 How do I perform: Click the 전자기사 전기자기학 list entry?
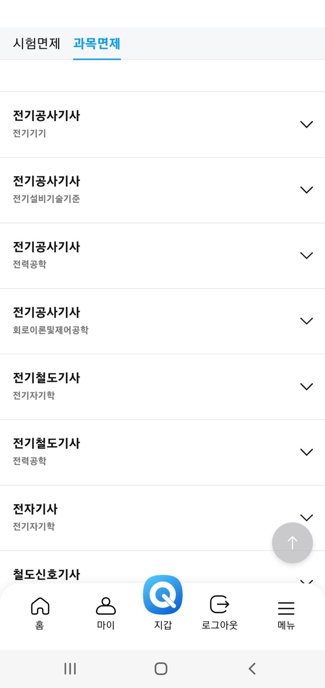click(x=131, y=517)
